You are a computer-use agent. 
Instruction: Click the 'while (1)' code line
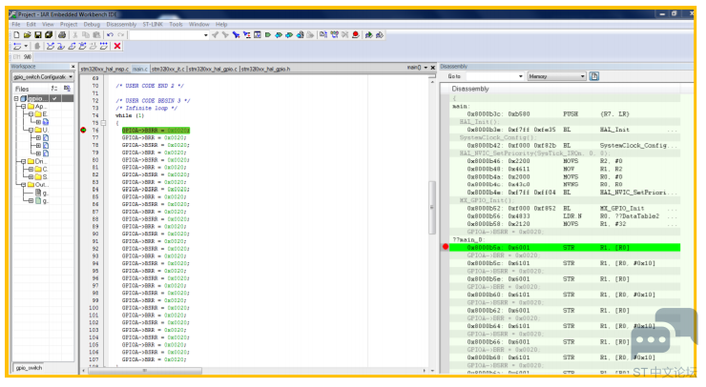pyautogui.click(x=130, y=115)
